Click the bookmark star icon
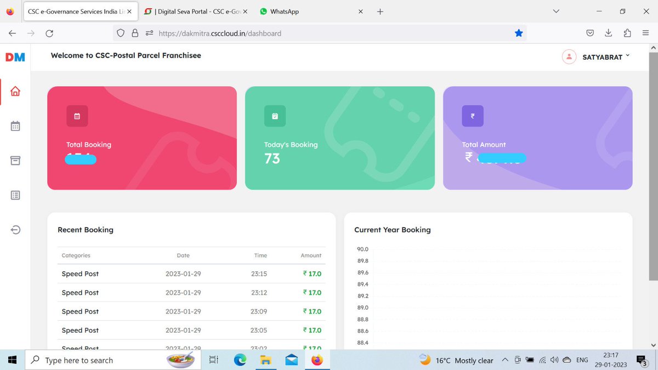Image resolution: width=658 pixels, height=370 pixels. [519, 33]
